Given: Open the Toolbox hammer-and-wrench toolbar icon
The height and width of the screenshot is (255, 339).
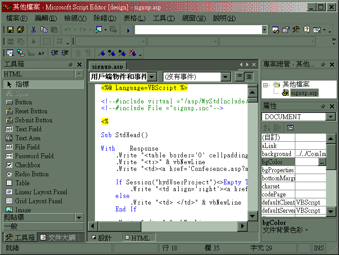Looking at the screenshot, I should coord(296,30).
